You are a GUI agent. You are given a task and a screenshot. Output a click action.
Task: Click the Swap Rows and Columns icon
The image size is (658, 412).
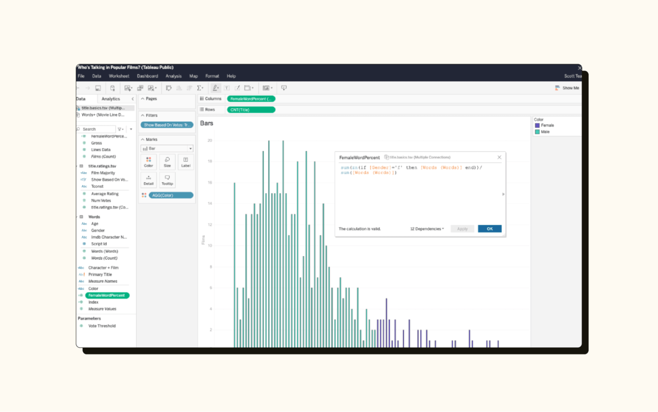click(x=169, y=88)
